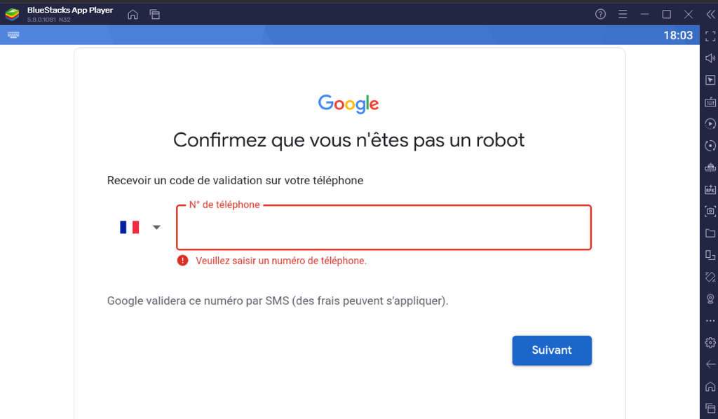718x419 pixels.
Task: Open the media folder icon
Action: coord(710,233)
